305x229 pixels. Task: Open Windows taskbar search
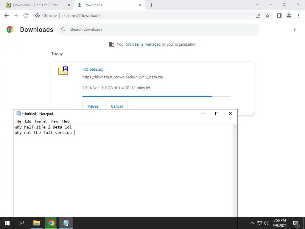point(21,223)
